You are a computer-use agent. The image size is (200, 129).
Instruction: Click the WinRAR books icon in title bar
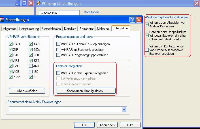pos(2,20)
